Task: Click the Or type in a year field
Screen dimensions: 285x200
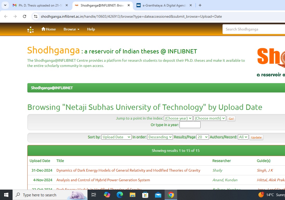Action: tap(190, 125)
